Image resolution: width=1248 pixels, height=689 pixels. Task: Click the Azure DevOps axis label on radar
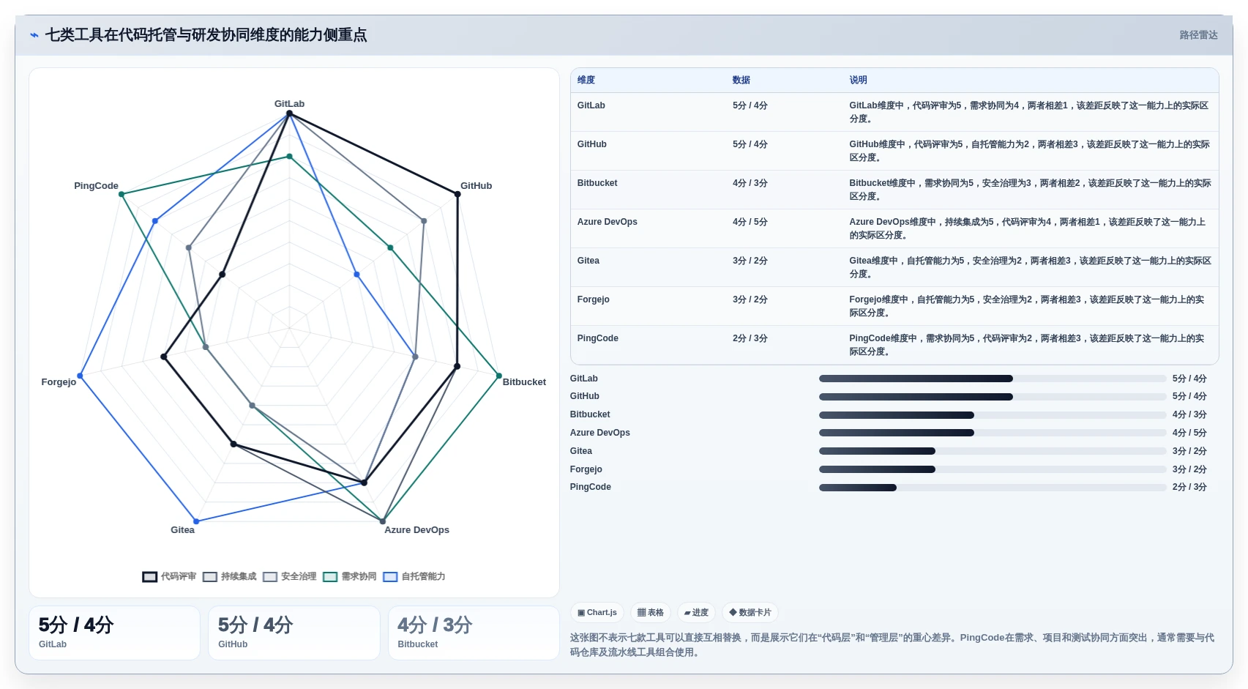point(417,530)
